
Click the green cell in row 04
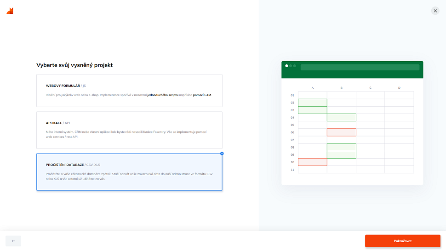coord(341,118)
